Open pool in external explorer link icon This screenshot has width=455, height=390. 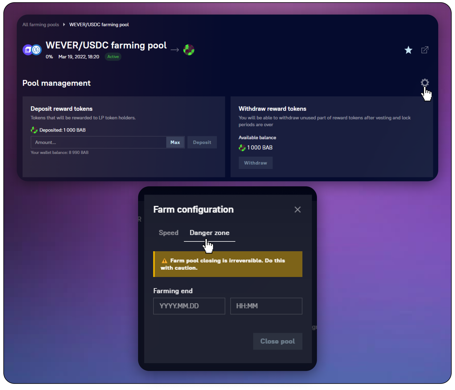[425, 50]
